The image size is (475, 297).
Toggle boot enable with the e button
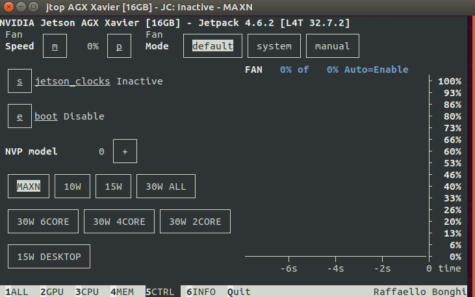(19, 116)
